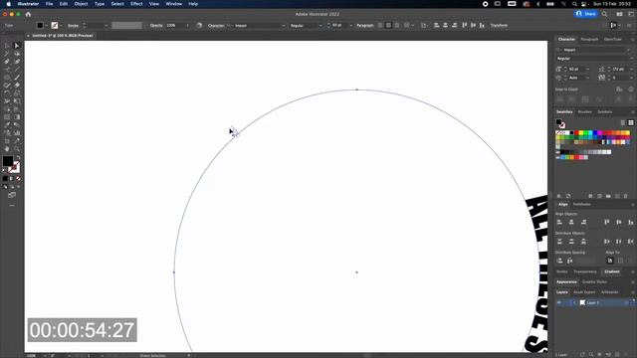Toggle align center paragraph button in control bar

[x=388, y=25]
